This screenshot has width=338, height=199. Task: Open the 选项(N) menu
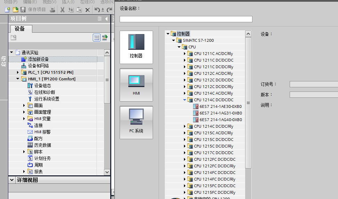pyautogui.click(x=107, y=2)
